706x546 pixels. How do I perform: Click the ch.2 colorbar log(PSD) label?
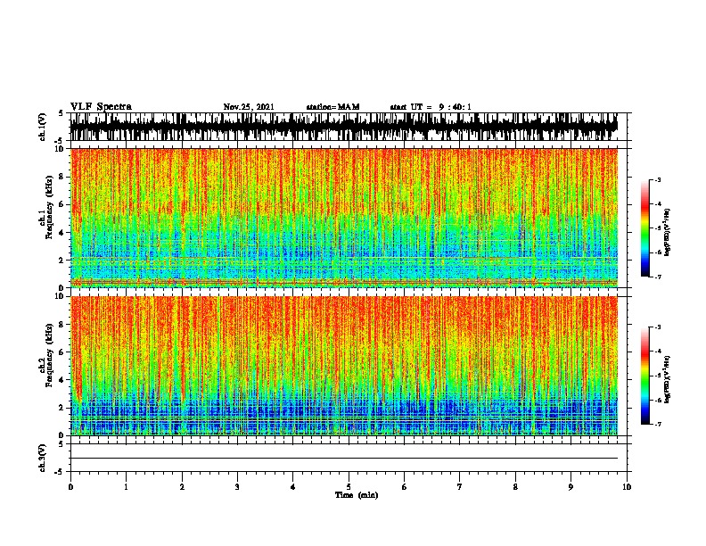pyautogui.click(x=667, y=379)
